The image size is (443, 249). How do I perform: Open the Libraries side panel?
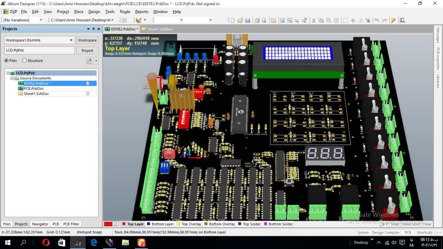click(438, 81)
